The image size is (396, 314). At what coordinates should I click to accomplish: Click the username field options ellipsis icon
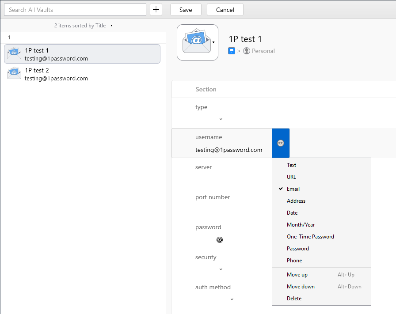(x=281, y=143)
